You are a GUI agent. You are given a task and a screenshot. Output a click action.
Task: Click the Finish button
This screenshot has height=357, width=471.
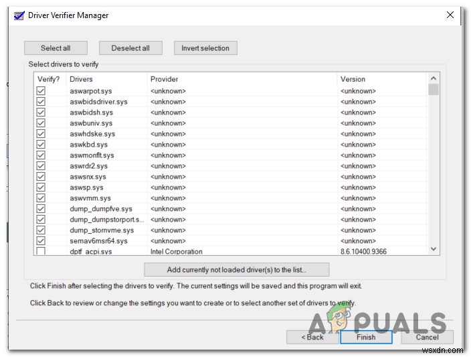tap(366, 337)
